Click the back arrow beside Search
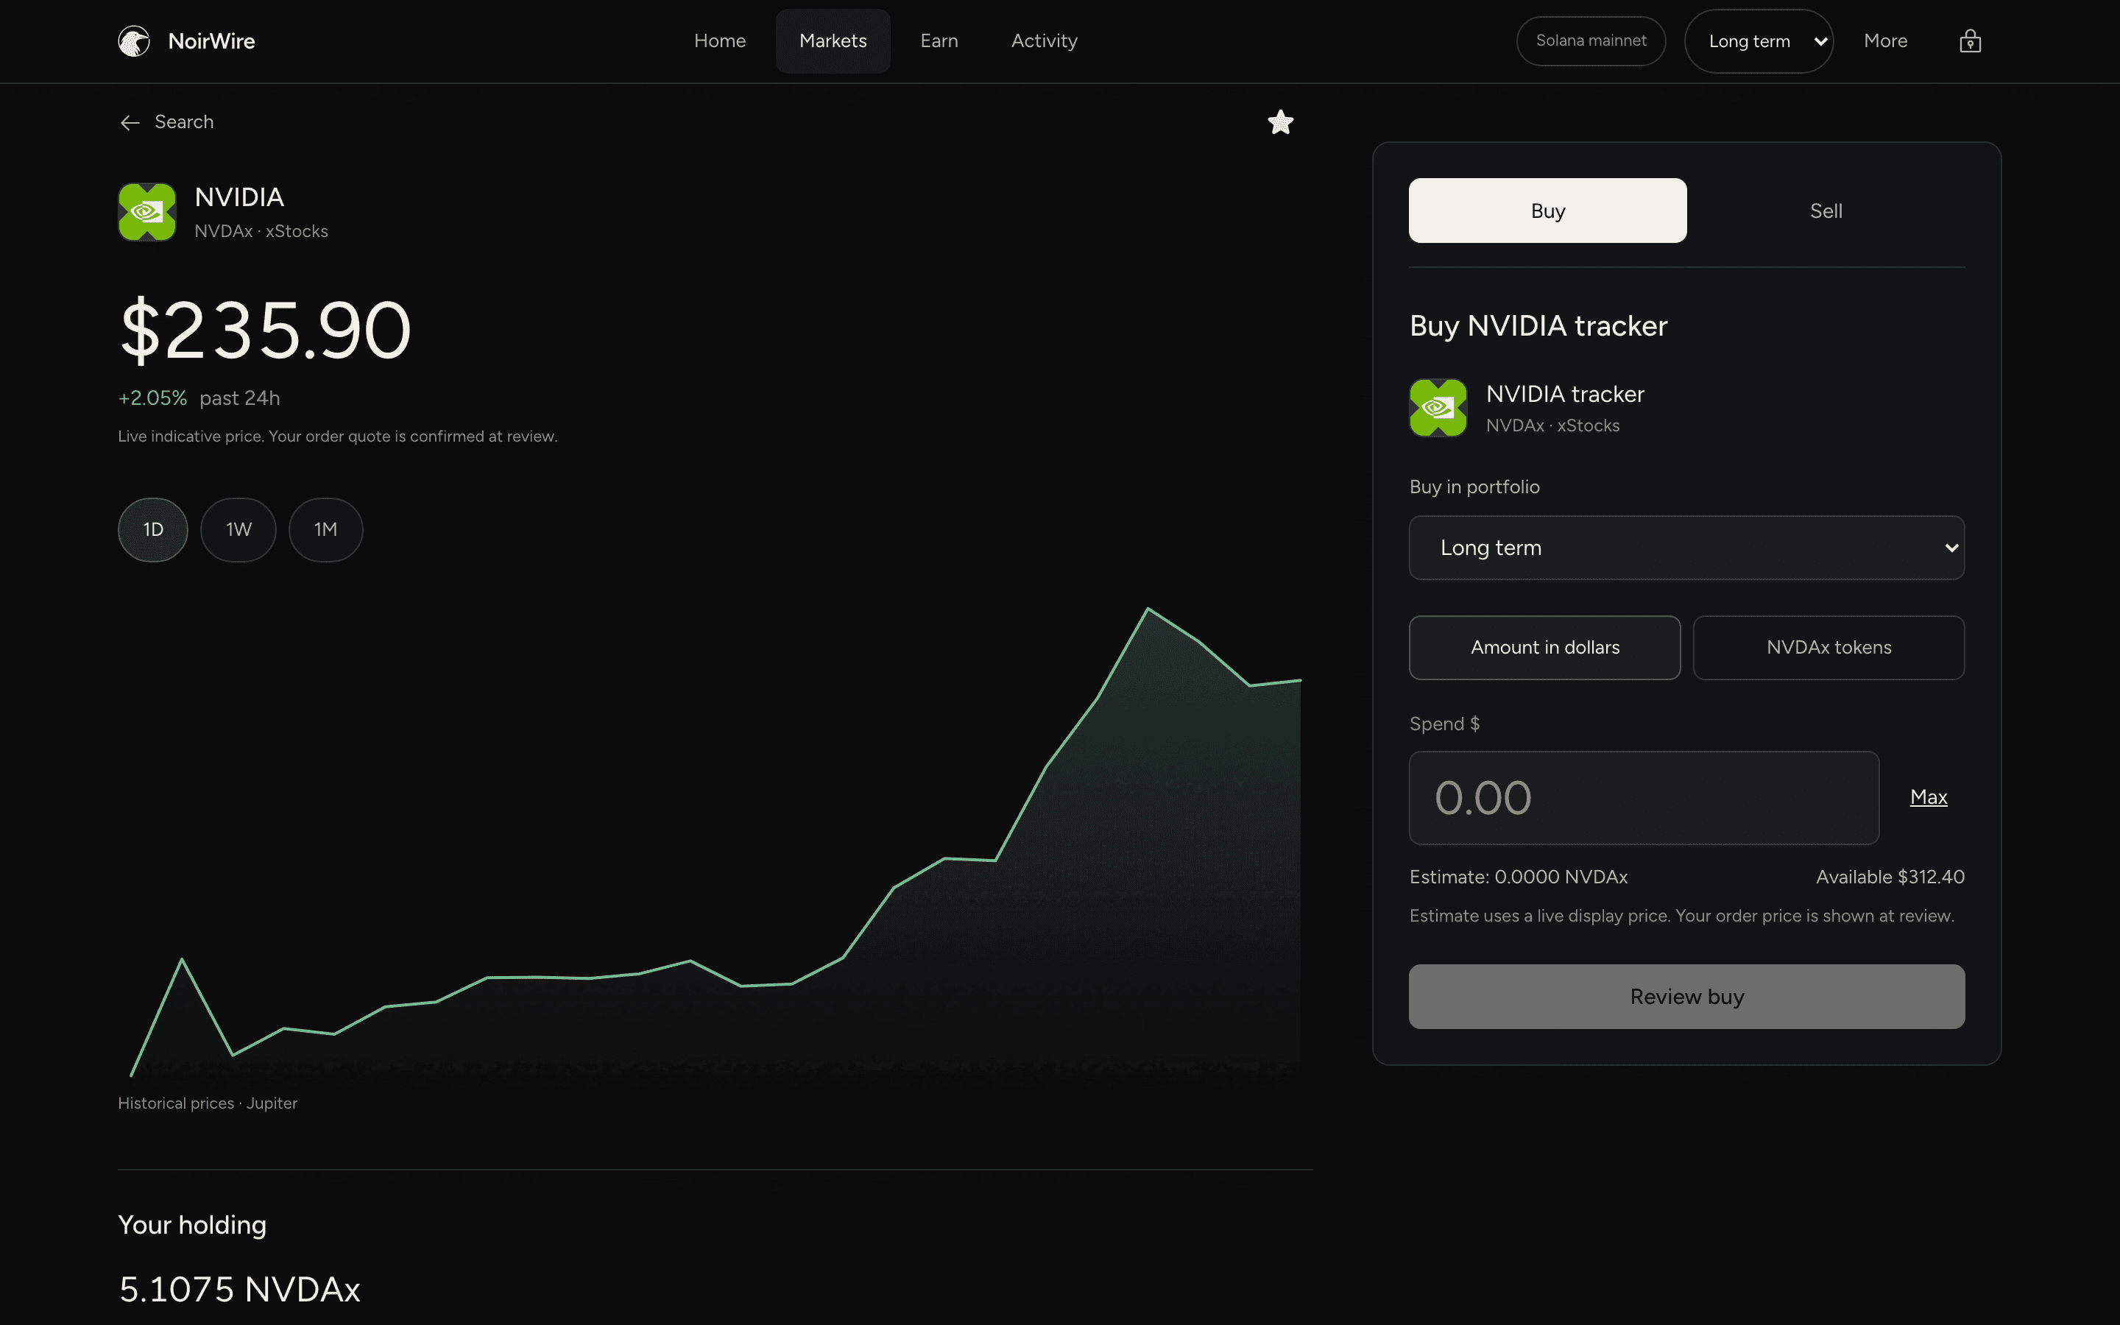This screenshot has height=1325, width=2120. [x=130, y=123]
